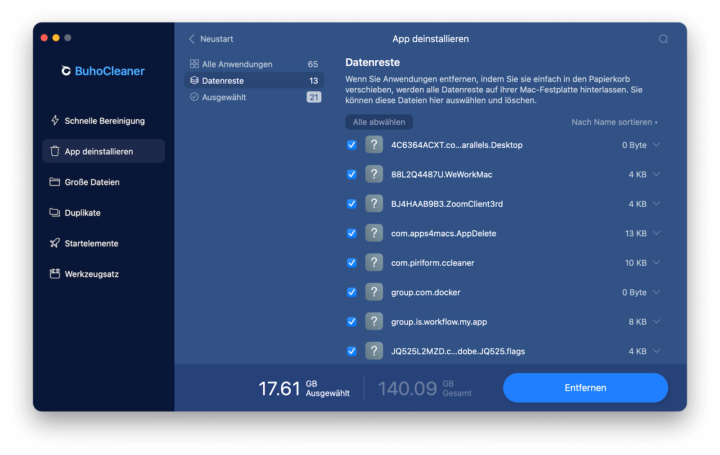The height and width of the screenshot is (455, 720).
Task: Go to Duplikate section
Action: pyautogui.click(x=103, y=212)
